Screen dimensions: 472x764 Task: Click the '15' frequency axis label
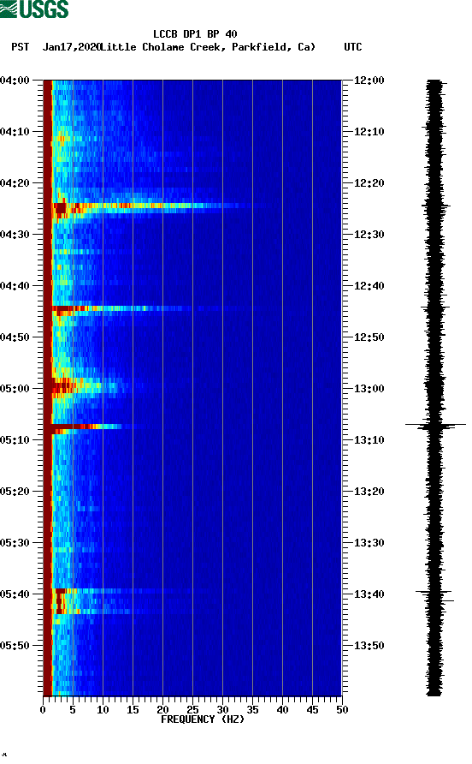[133, 710]
